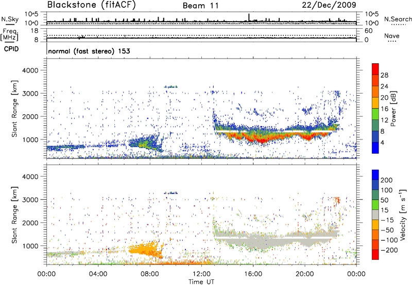Click the velocity panel 'Slant Range [km]' label

tap(14, 215)
